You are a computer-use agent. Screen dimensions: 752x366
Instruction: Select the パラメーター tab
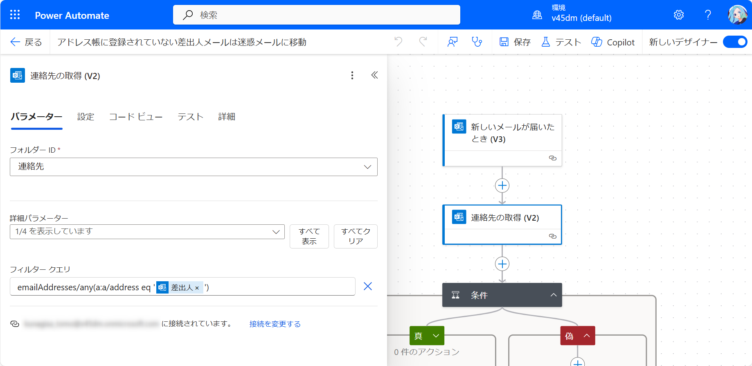click(36, 117)
